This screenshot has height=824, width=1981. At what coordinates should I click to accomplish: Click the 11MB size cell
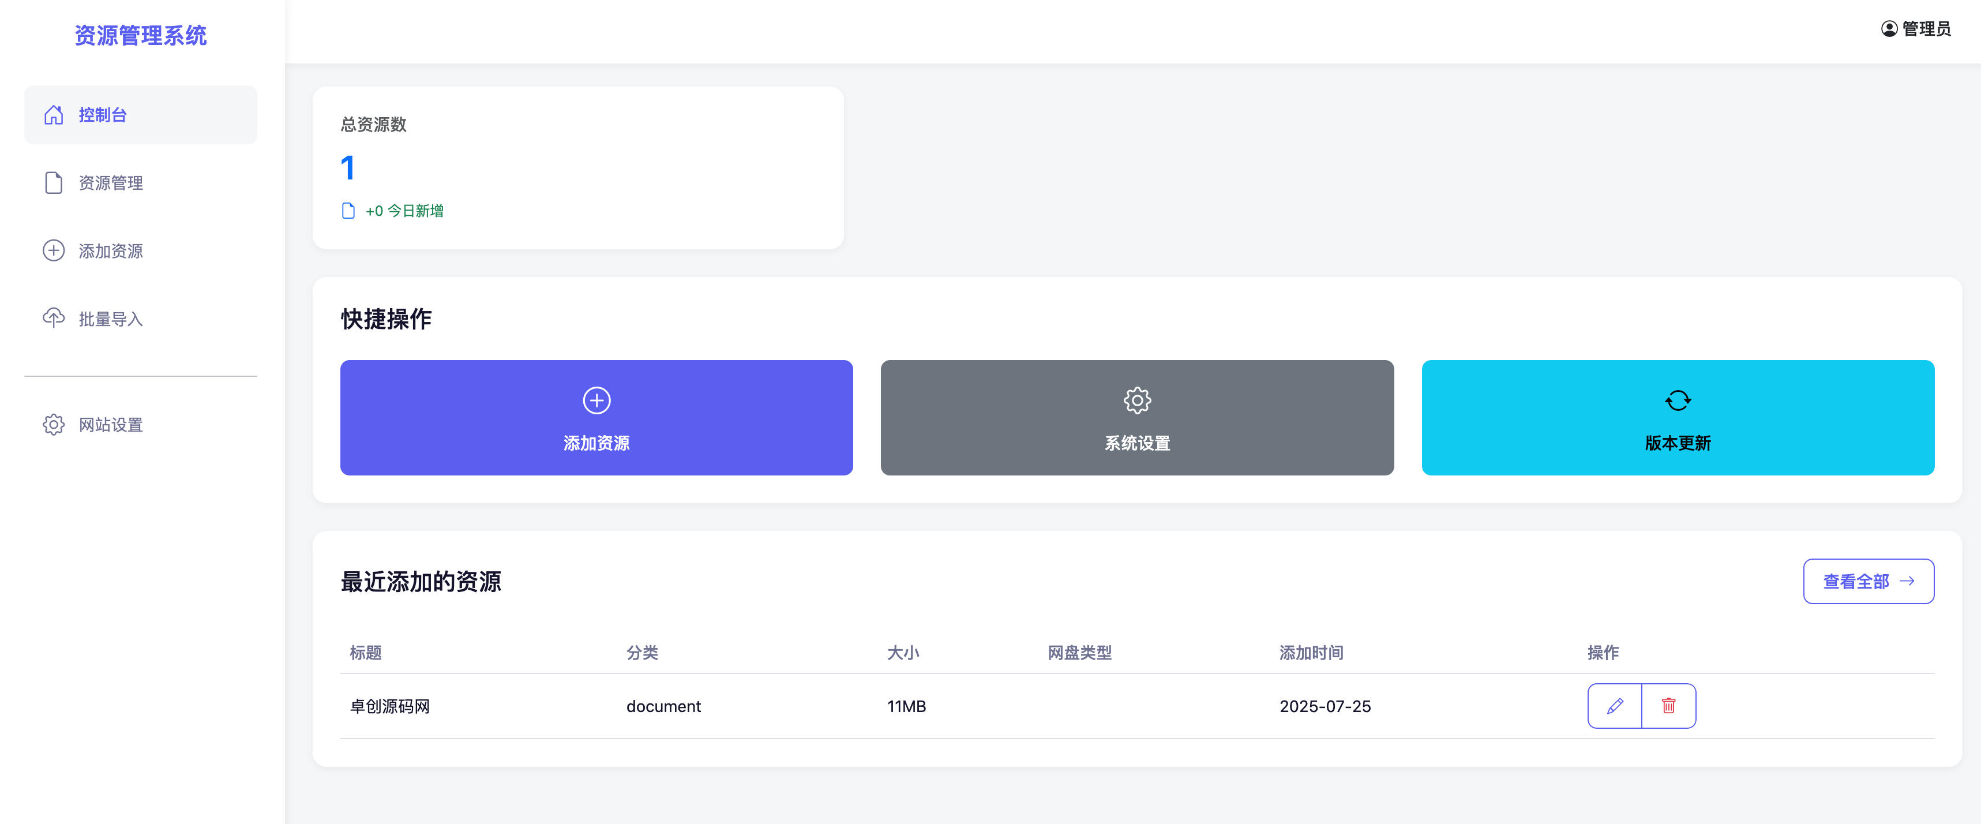pos(906,706)
